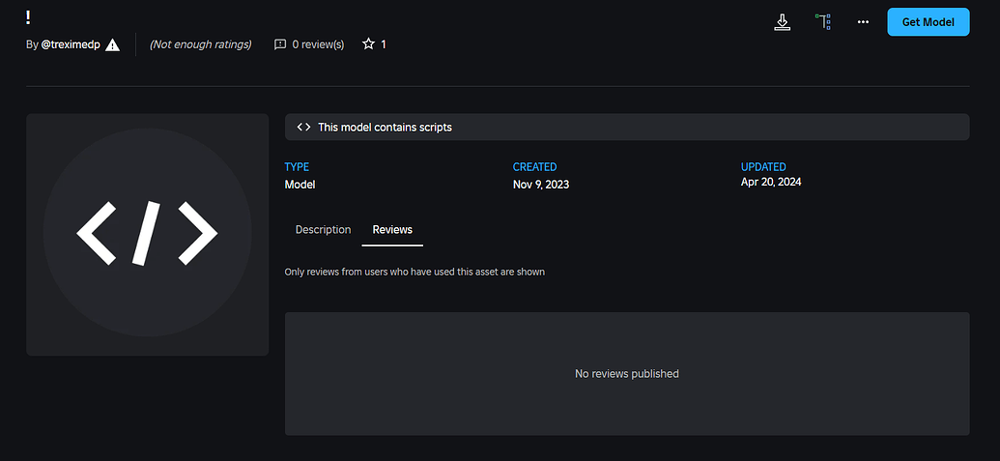Select the Reviews tab
The image size is (1000, 461).
click(x=392, y=230)
